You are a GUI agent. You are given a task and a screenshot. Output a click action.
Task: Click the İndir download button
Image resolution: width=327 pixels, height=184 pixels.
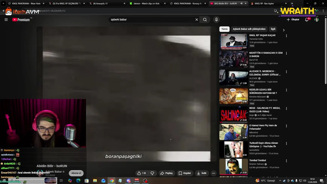click(202, 173)
